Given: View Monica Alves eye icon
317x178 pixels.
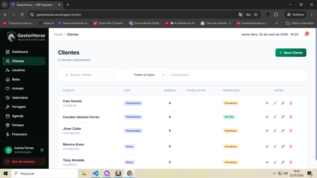Looking at the screenshot, I should (x=267, y=146).
